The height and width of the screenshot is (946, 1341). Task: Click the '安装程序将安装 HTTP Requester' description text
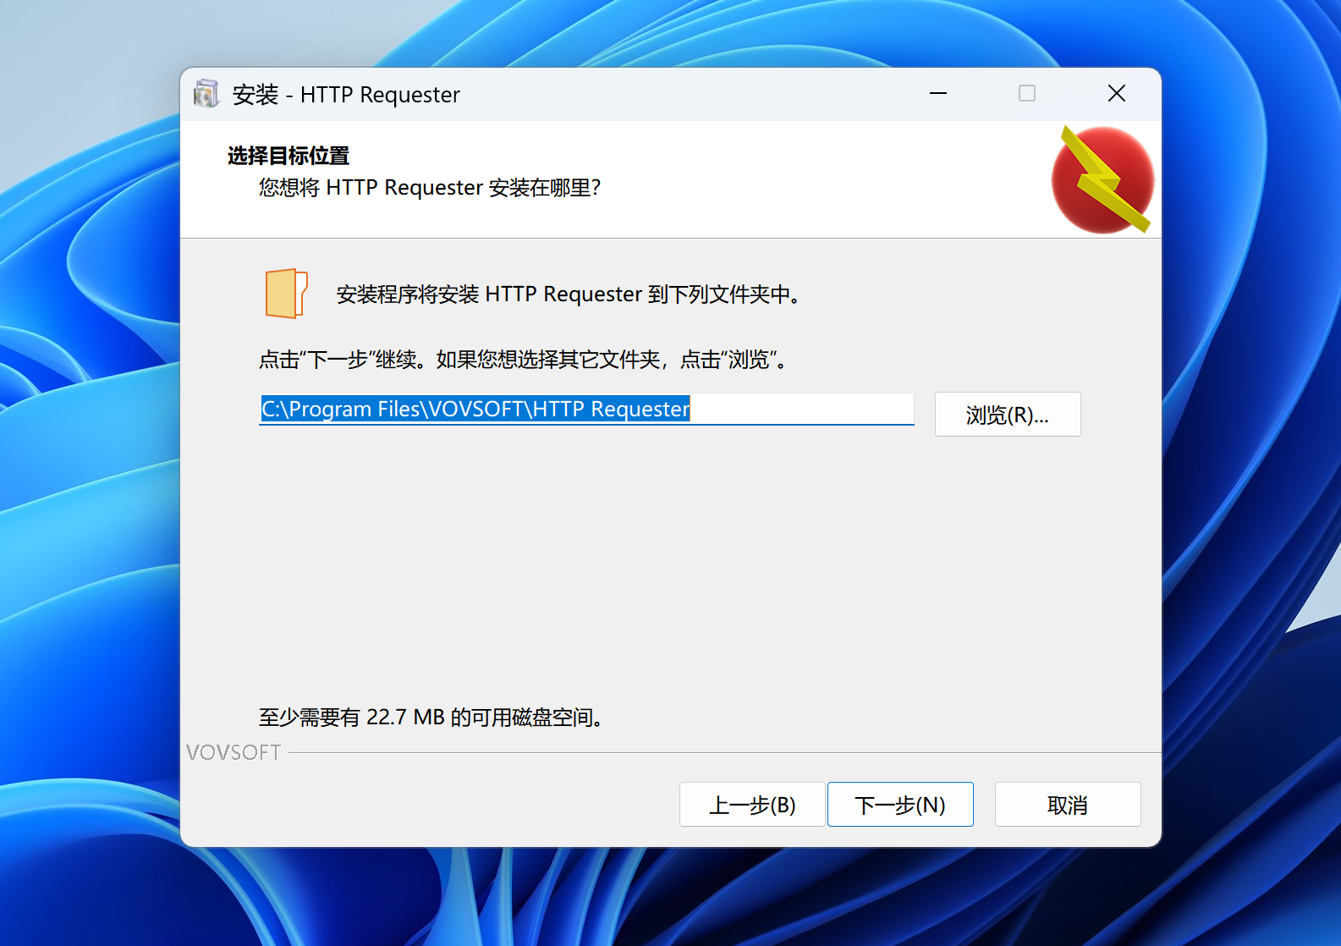(568, 294)
